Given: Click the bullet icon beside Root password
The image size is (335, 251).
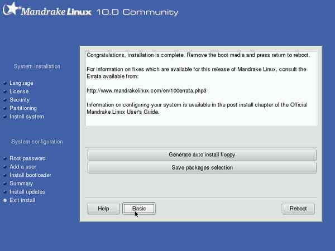Looking at the screenshot, I should click(5, 158).
